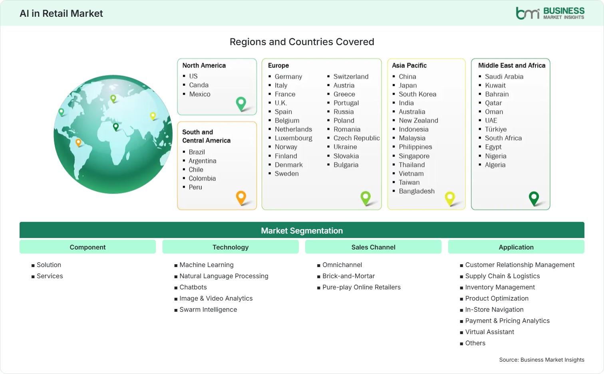The image size is (604, 374).
Task: Click 'Bangladesh' in Asia Pacific list
Action: 417,191
